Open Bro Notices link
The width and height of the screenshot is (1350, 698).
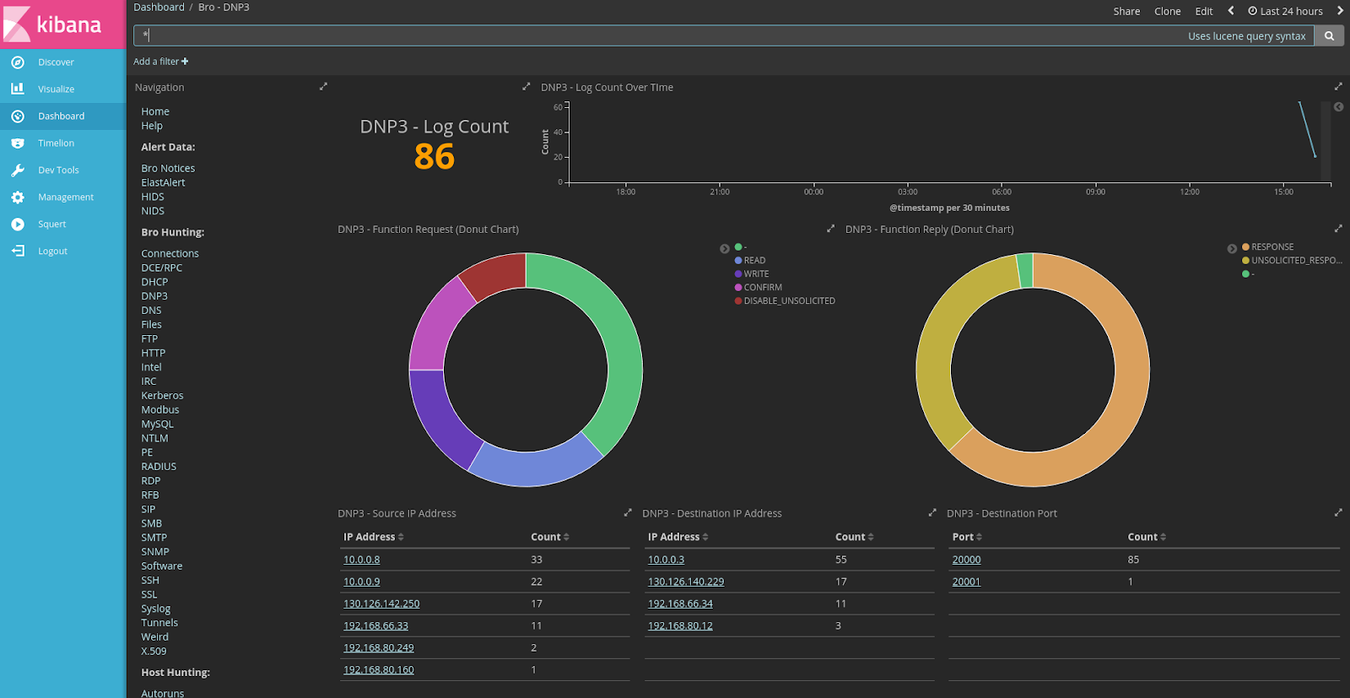pos(168,168)
